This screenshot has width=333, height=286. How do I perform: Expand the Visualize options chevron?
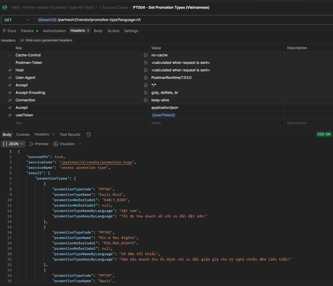80,144
